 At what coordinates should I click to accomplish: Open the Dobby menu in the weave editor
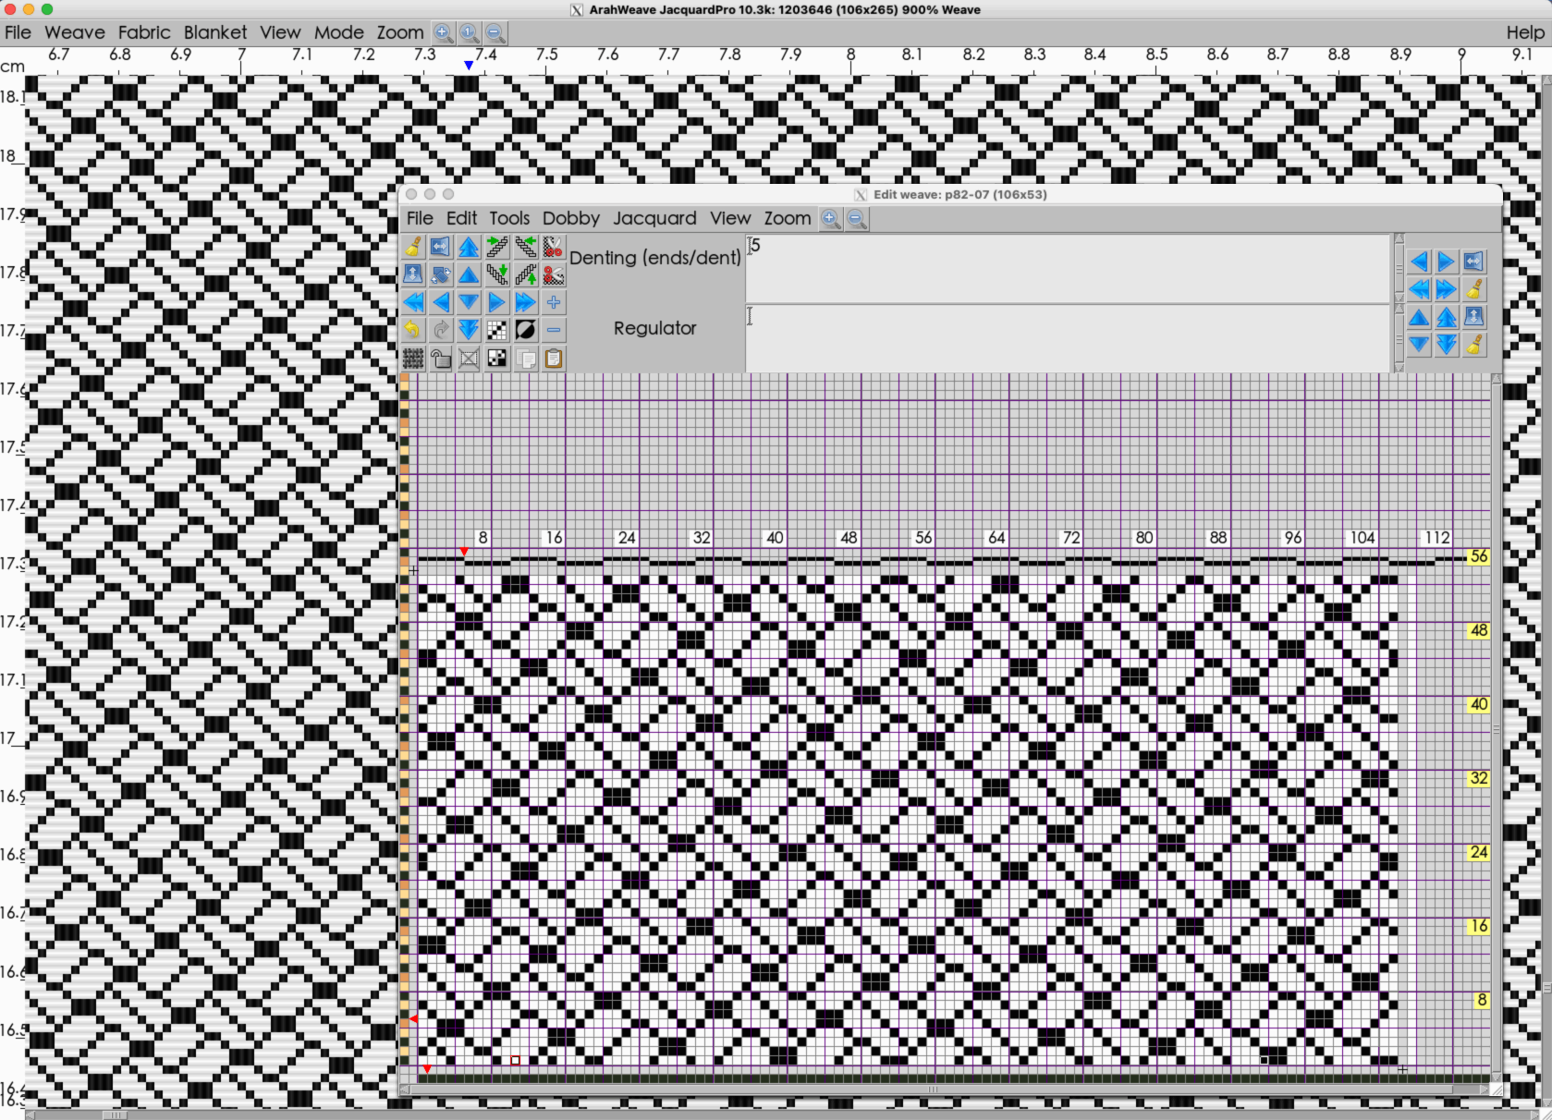[x=570, y=218]
